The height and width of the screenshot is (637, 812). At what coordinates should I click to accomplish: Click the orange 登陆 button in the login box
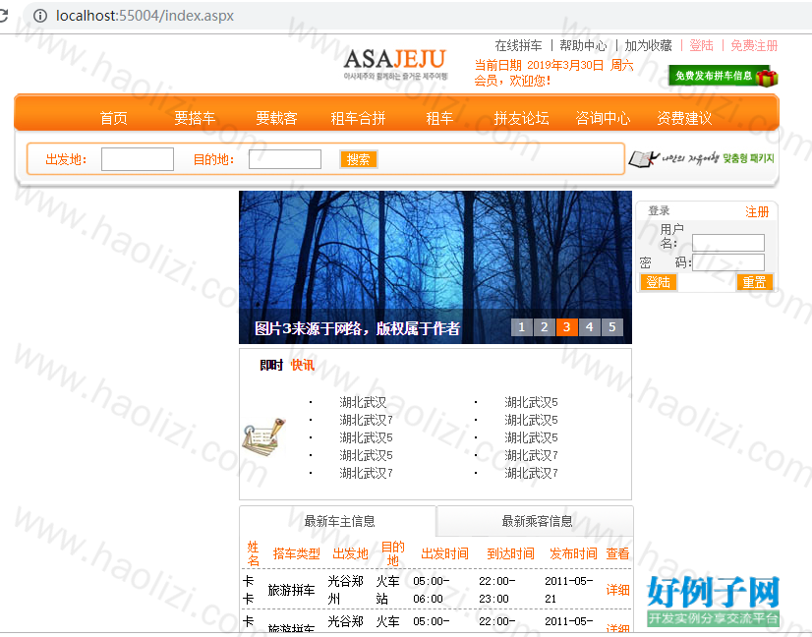[x=659, y=282]
